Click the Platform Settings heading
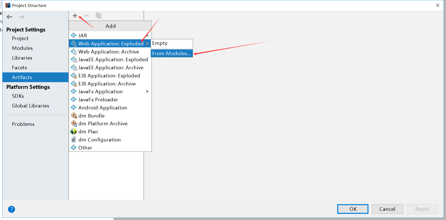The width and height of the screenshot is (446, 220). click(x=28, y=87)
